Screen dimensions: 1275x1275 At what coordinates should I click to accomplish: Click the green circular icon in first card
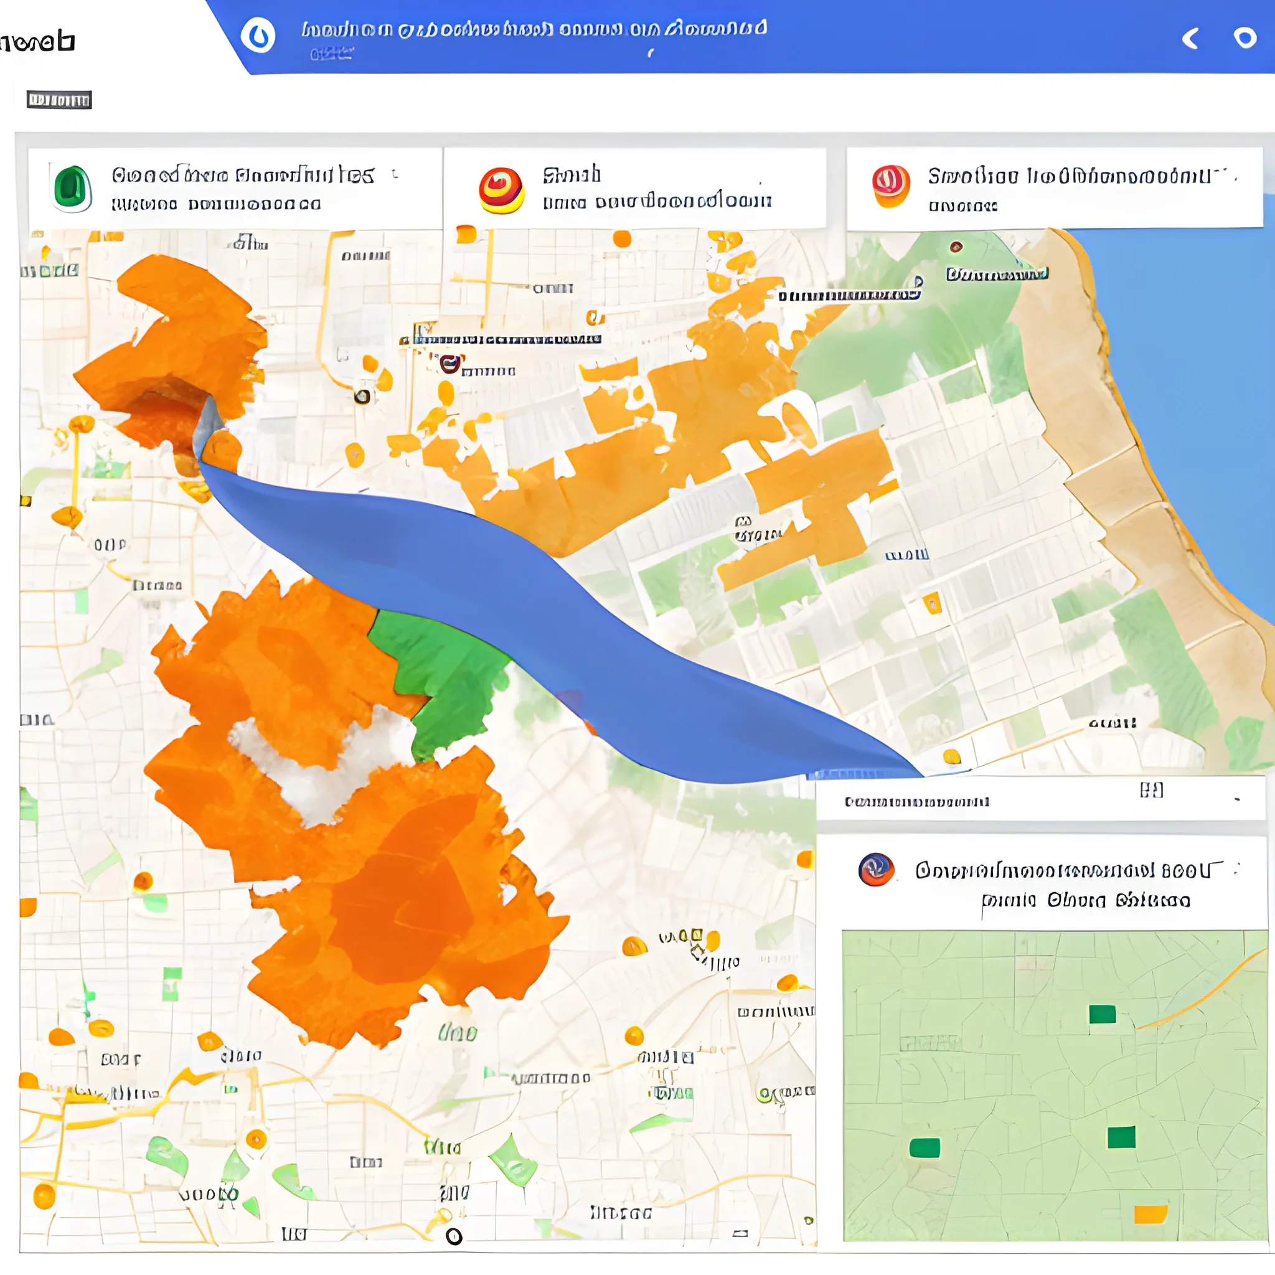[x=72, y=188]
